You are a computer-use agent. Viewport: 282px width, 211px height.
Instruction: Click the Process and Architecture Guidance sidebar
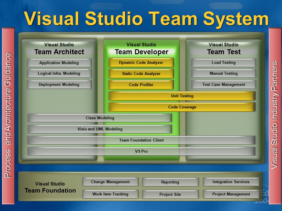pos(8,116)
